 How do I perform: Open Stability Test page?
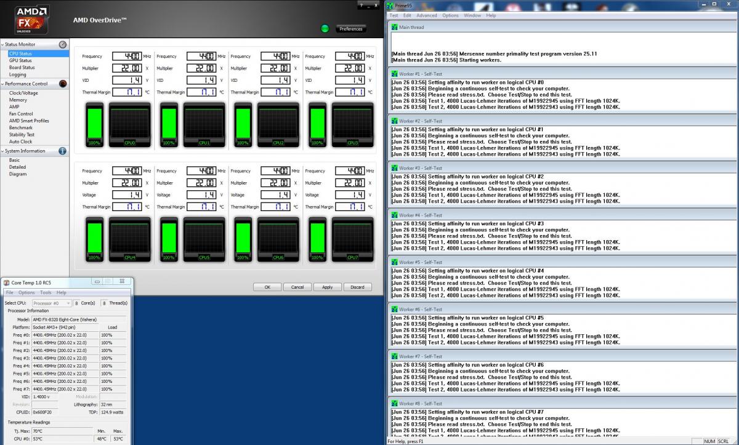(22, 134)
